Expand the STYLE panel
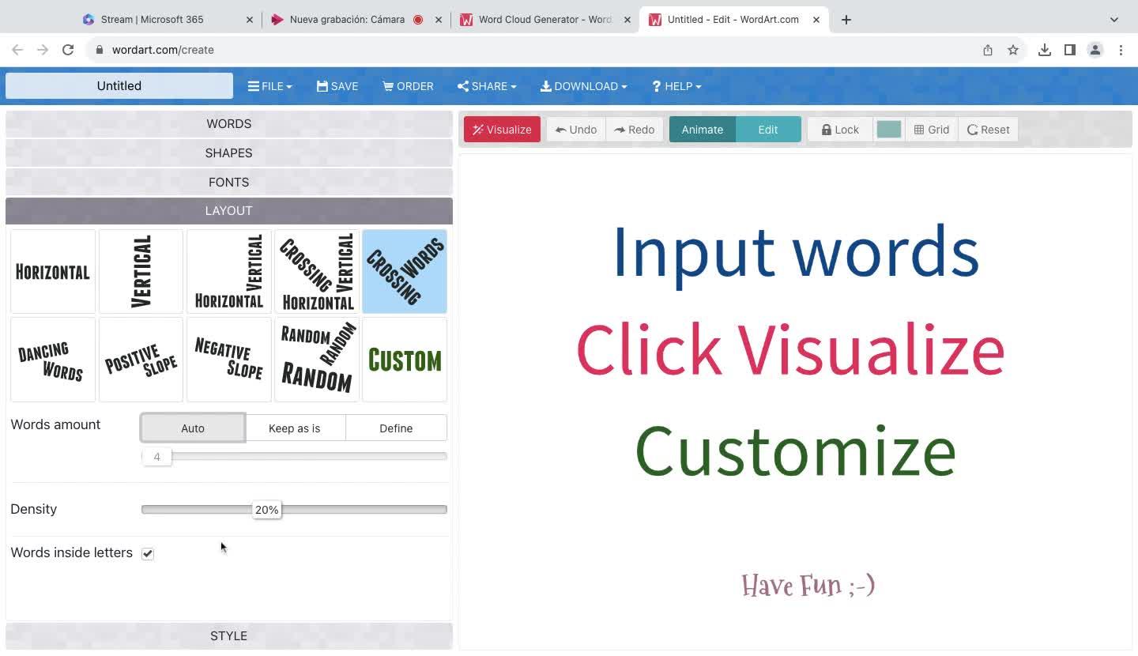The height and width of the screenshot is (656, 1138). coord(229,636)
